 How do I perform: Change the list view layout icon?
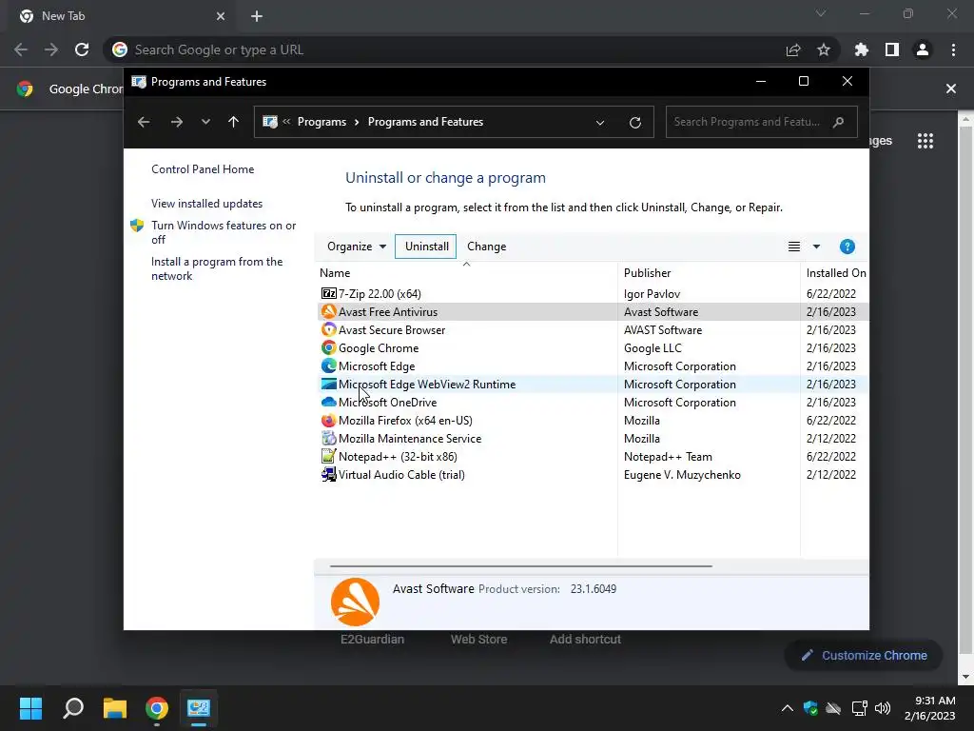pos(794,247)
